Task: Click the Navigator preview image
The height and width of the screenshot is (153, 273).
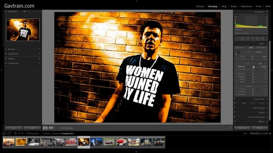Action: click(x=23, y=30)
